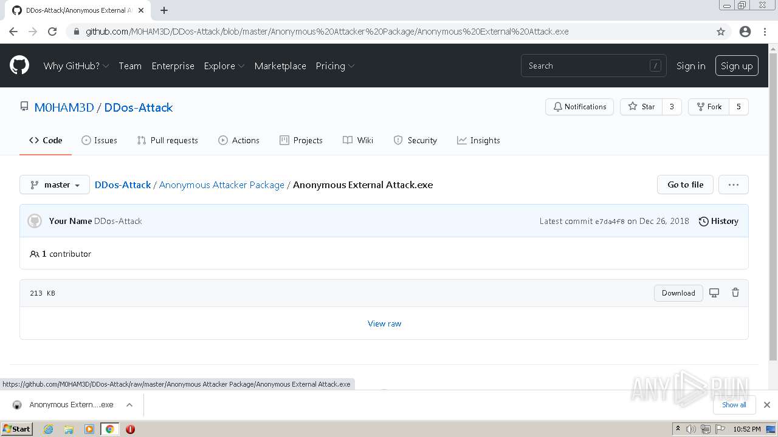
Task: Click the Download button
Action: tap(678, 293)
